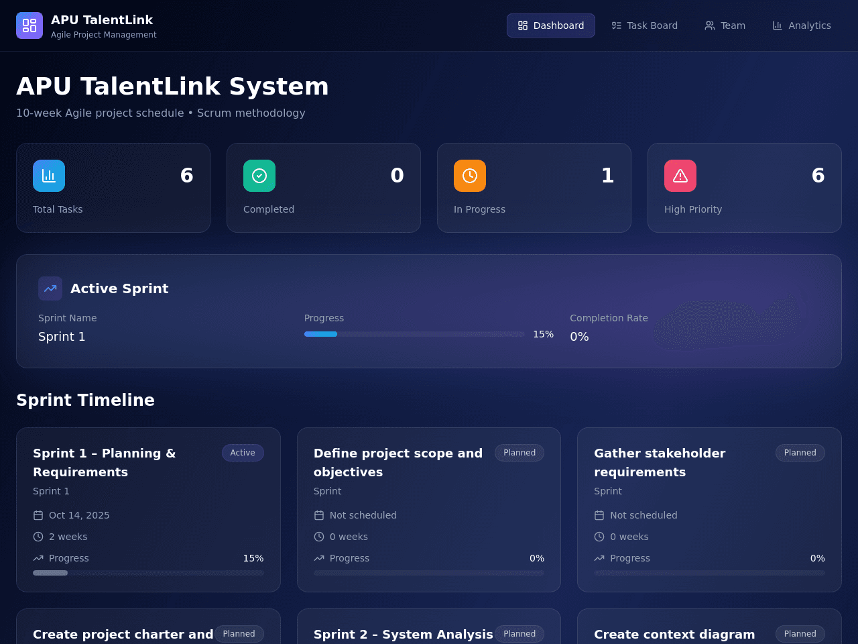Go to the Analytics tab
Image resolution: width=858 pixels, height=644 pixels.
pos(802,25)
